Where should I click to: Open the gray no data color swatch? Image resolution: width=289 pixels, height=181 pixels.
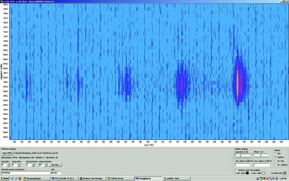click(x=285, y=173)
